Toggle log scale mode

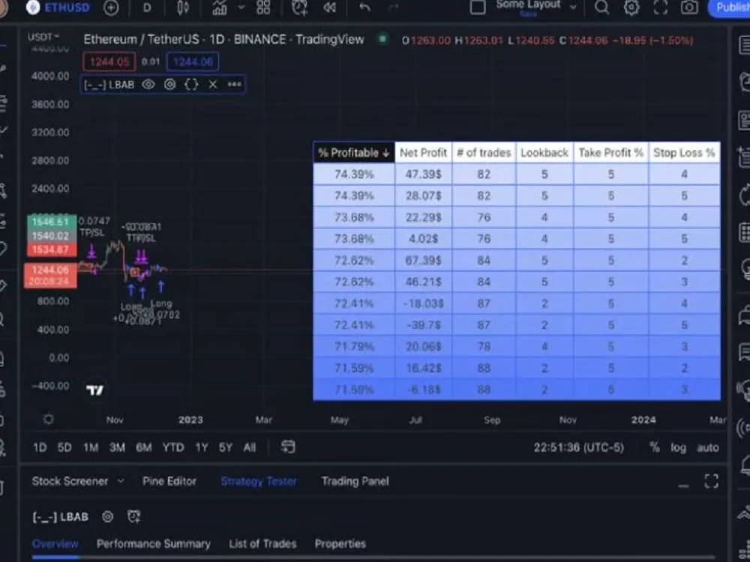point(678,448)
